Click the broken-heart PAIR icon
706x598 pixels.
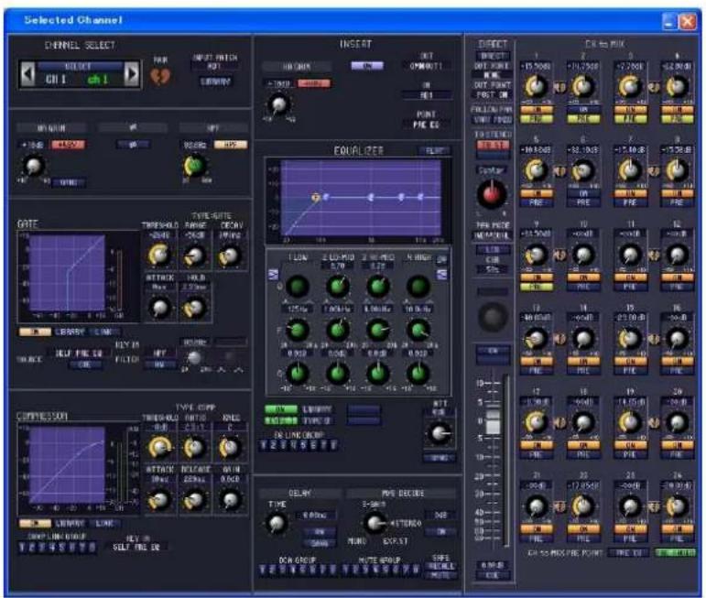pyautogui.click(x=160, y=77)
